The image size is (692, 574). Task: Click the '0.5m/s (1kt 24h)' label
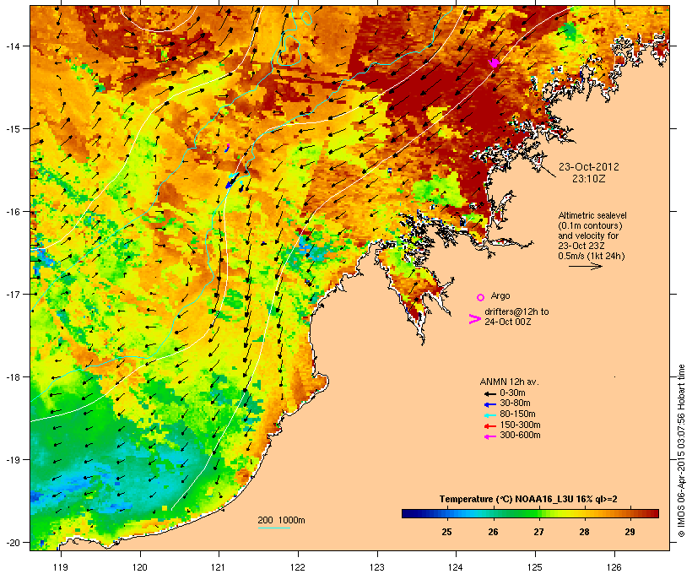[592, 256]
